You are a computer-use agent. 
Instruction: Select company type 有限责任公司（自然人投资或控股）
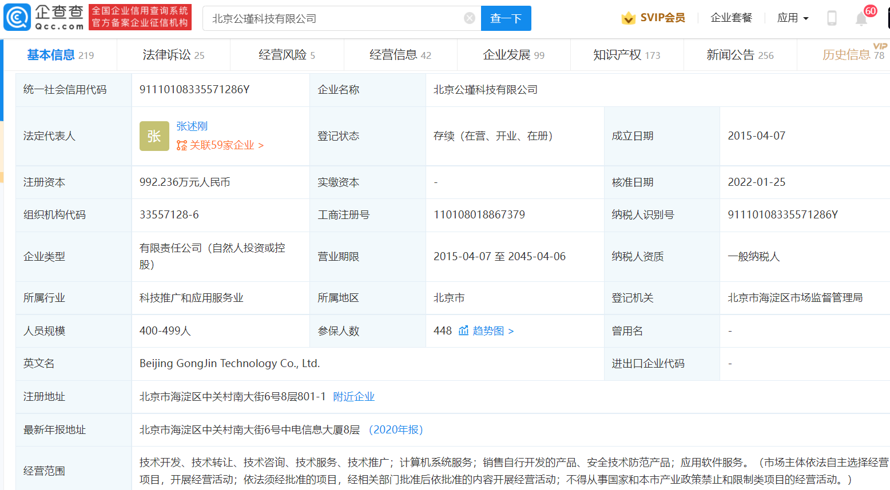click(x=212, y=256)
